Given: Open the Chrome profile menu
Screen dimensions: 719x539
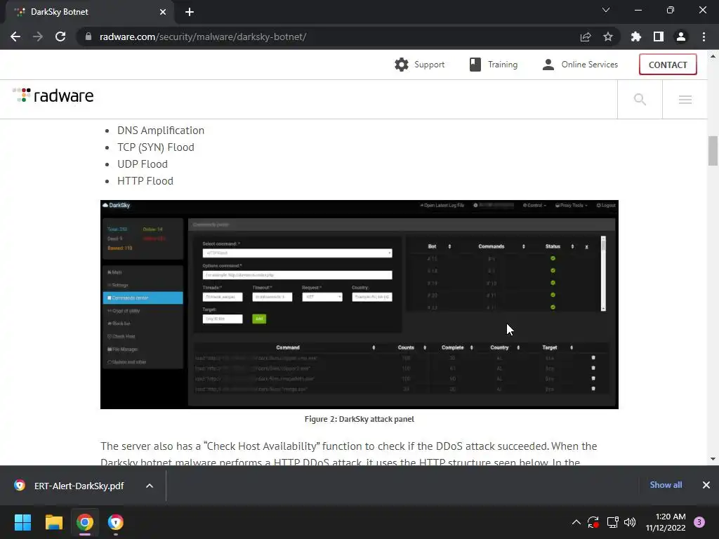Looking at the screenshot, I should pyautogui.click(x=681, y=36).
